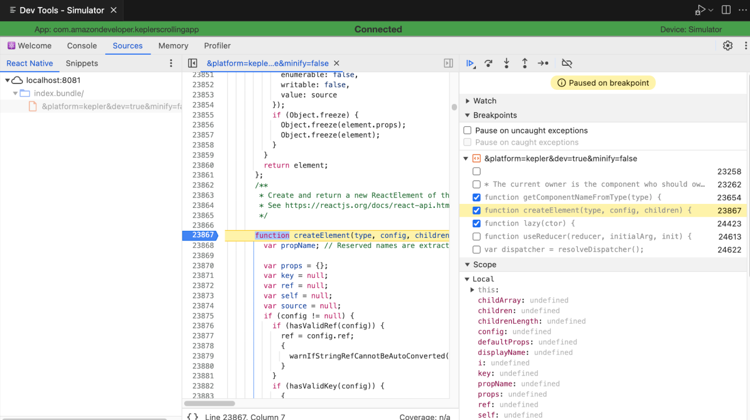Image resolution: width=750 pixels, height=420 pixels.
Task: Deactivate breakpoints icon
Action: coord(567,63)
